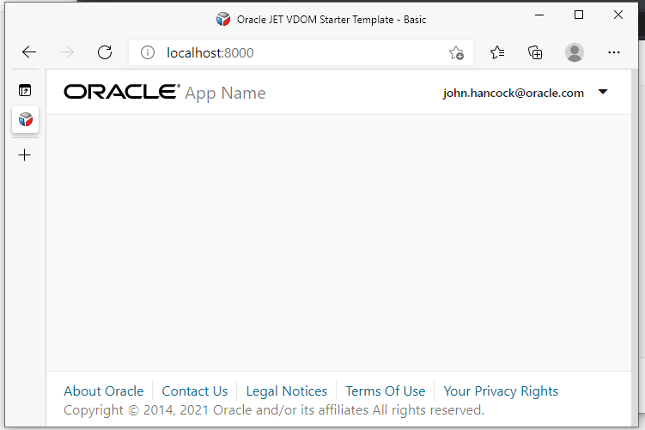Open the Legal Notices link
Viewport: 645px width, 430px height.
(x=287, y=391)
